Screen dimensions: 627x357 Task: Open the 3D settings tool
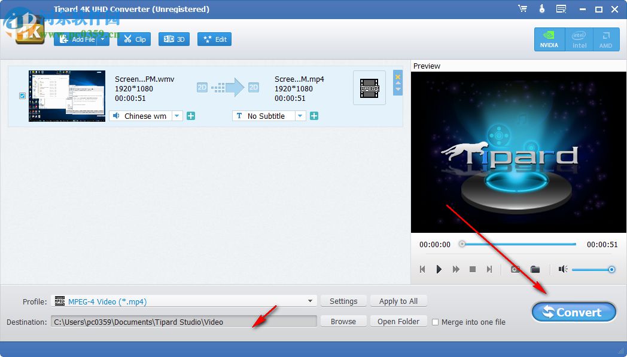pyautogui.click(x=174, y=39)
